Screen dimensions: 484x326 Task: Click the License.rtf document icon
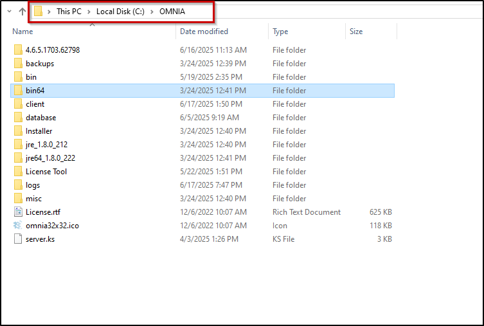(18, 212)
